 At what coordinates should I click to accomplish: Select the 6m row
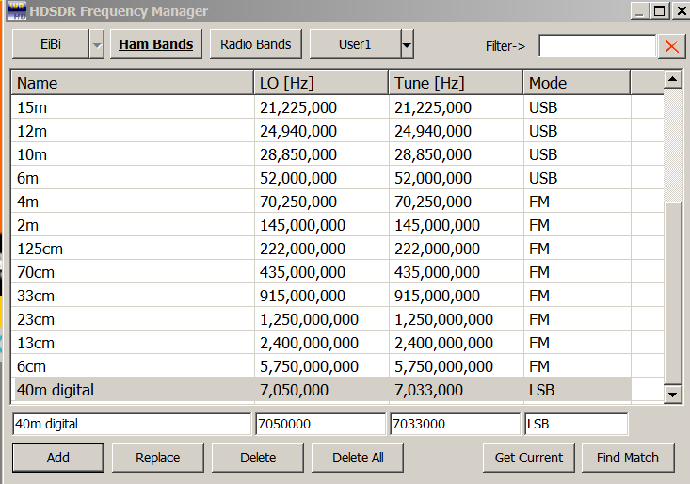(x=338, y=178)
